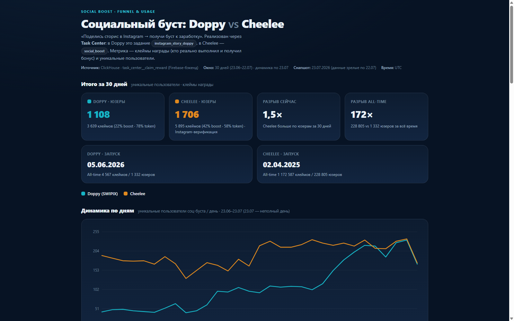This screenshot has height=321, width=514.
Task: Click the instagram_story_doppy code tag
Action: click(x=174, y=43)
